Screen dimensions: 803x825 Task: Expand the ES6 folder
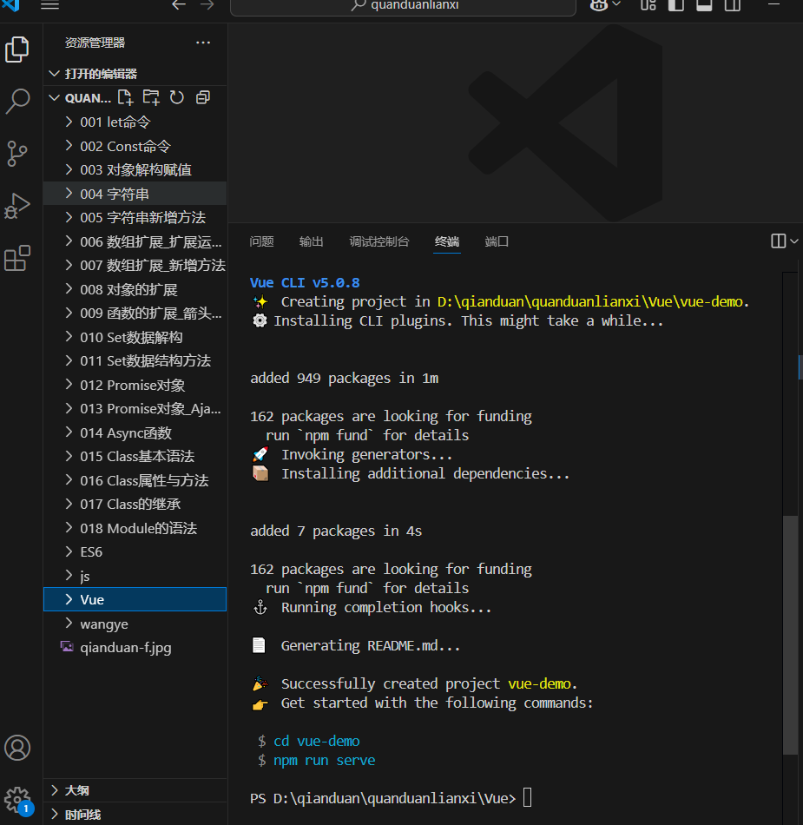[x=135, y=552]
